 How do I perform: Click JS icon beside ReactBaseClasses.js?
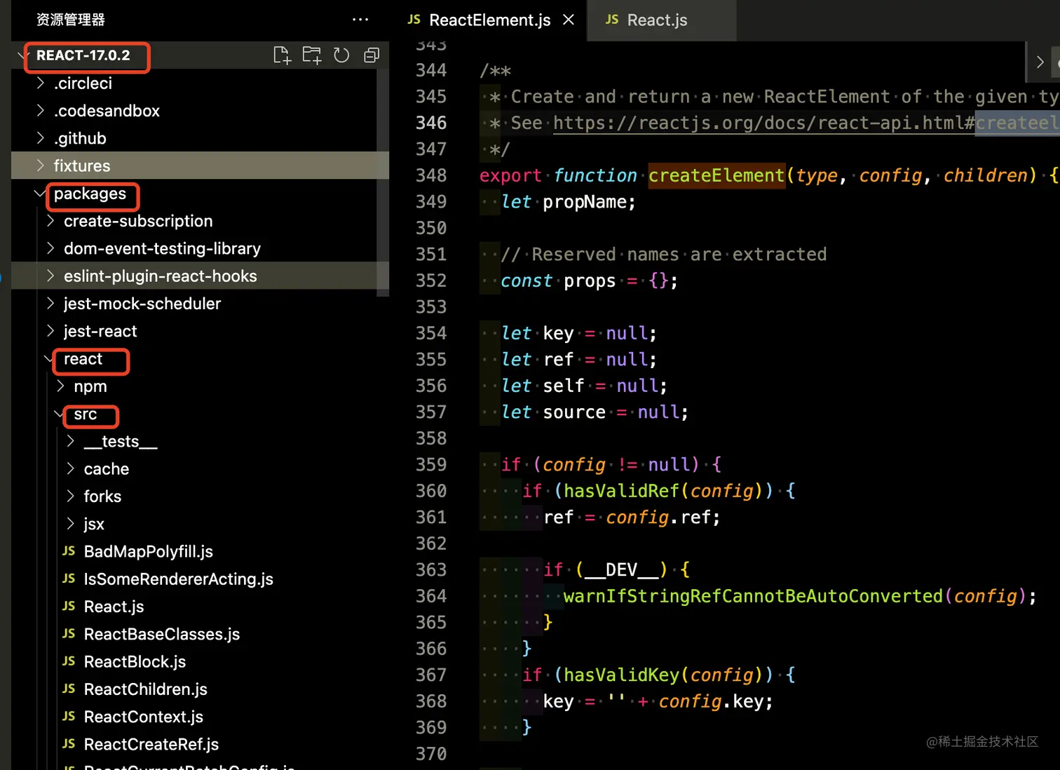click(x=69, y=634)
